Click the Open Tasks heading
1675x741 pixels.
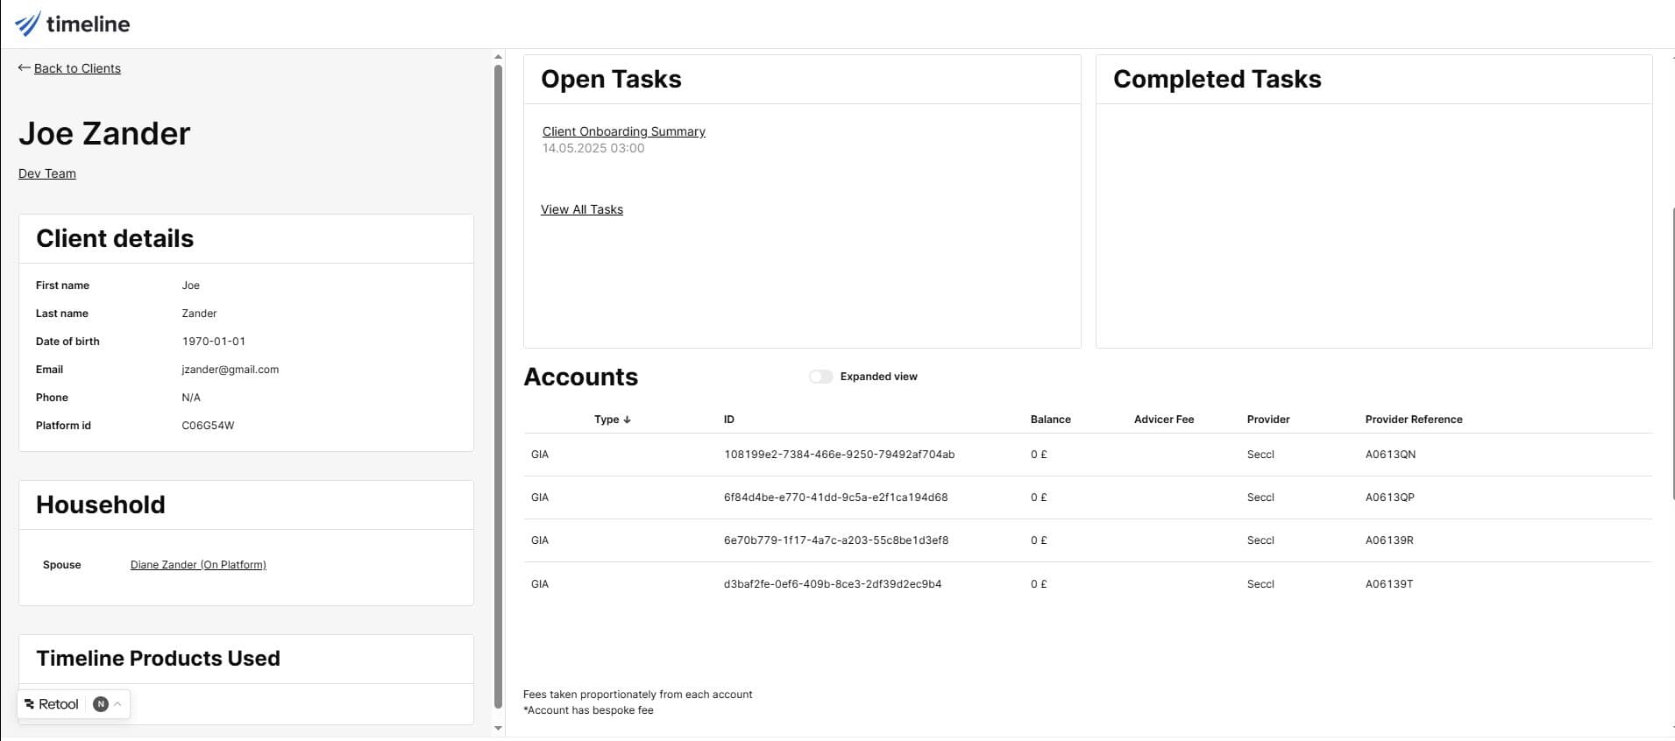[x=611, y=79]
